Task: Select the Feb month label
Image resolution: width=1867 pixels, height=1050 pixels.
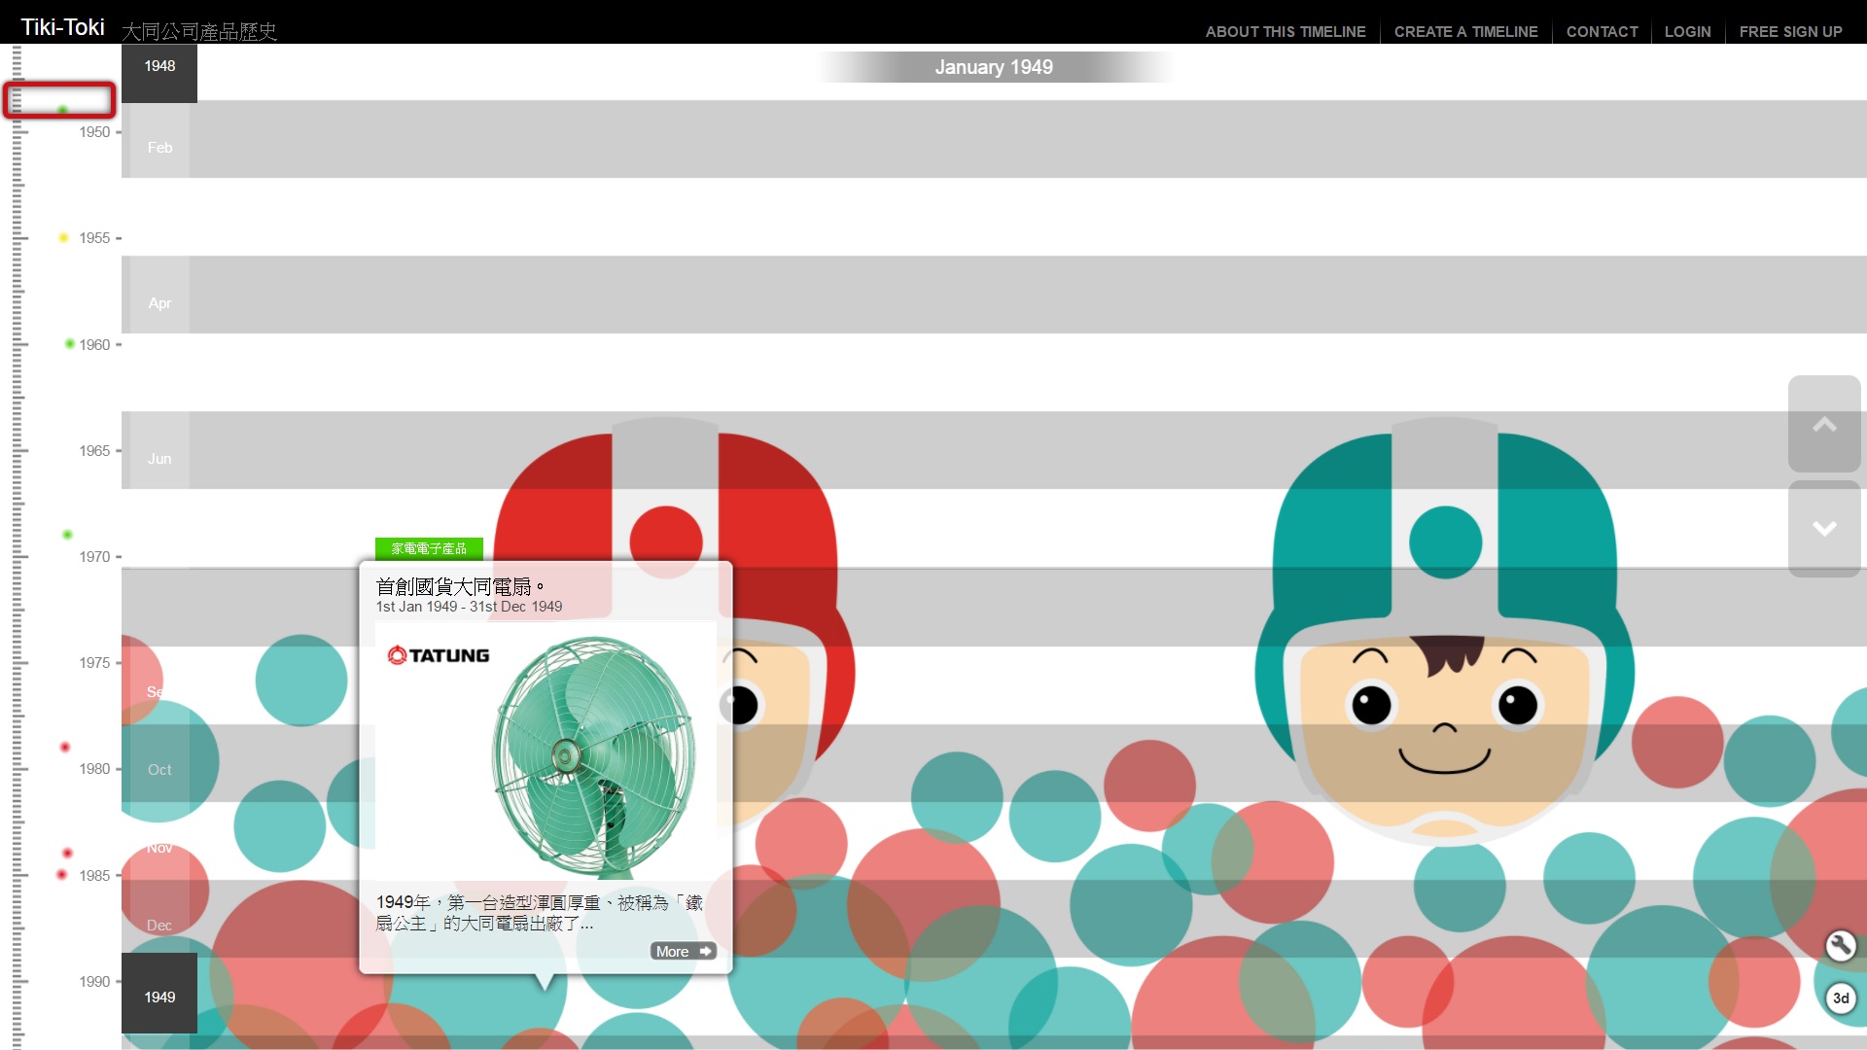Action: tap(159, 148)
